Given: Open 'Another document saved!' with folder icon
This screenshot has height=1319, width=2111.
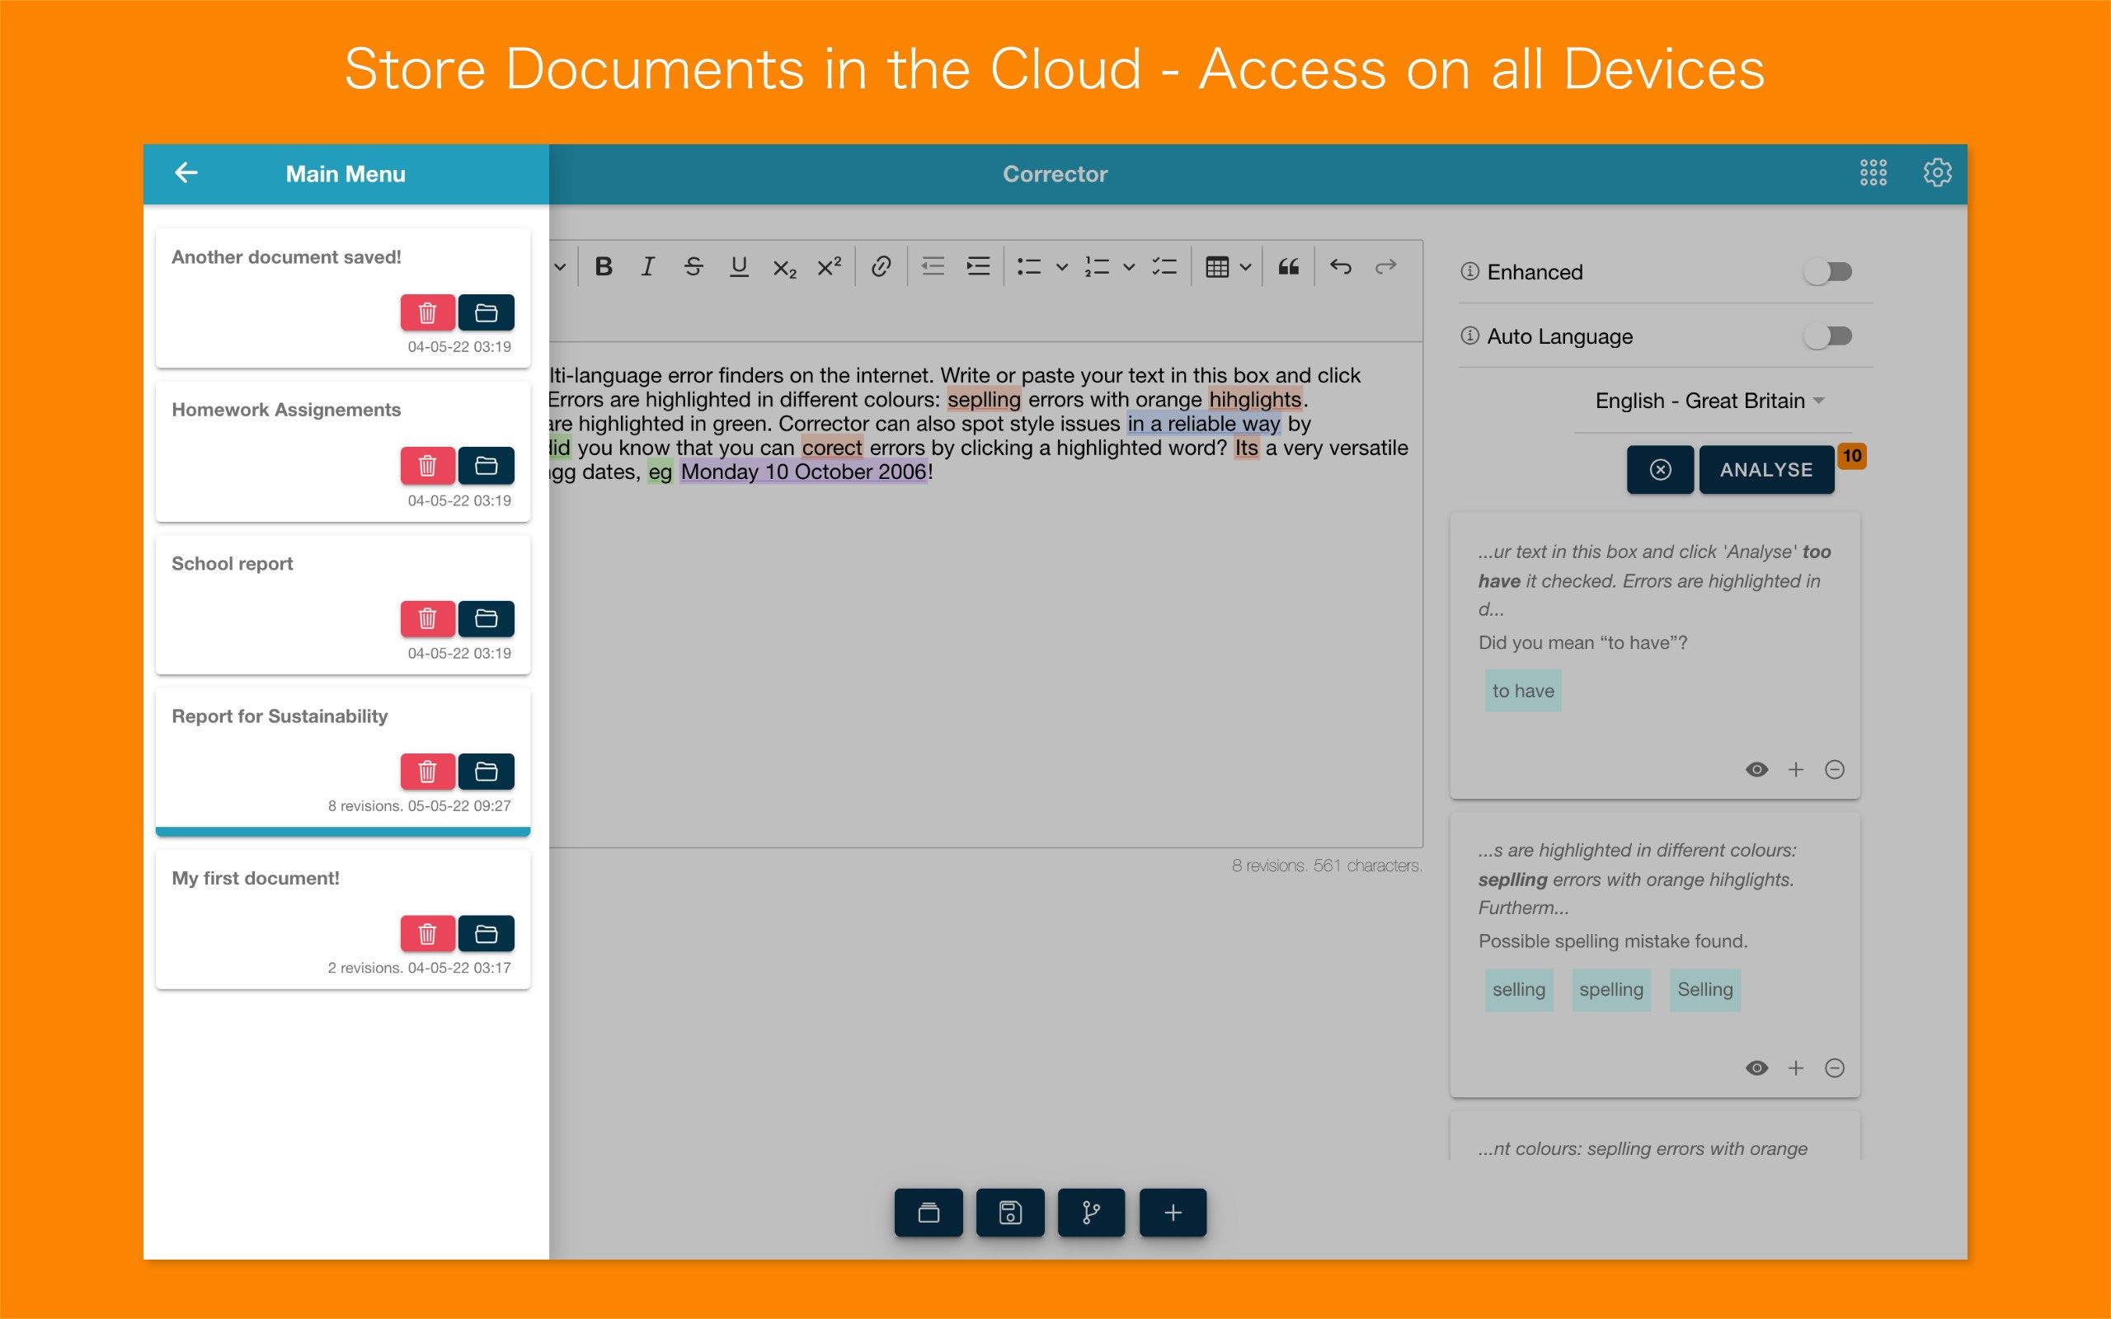Looking at the screenshot, I should click(x=486, y=312).
